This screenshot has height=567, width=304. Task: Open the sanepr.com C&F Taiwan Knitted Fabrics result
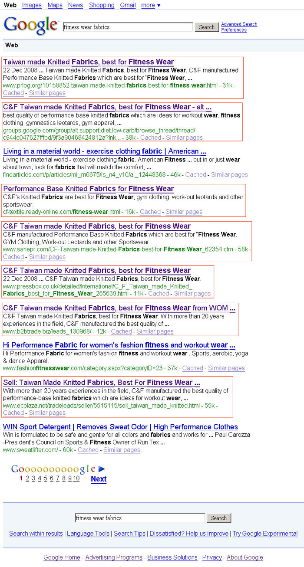[97, 226]
